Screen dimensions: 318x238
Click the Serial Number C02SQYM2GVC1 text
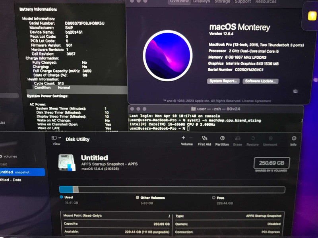(x=235, y=70)
